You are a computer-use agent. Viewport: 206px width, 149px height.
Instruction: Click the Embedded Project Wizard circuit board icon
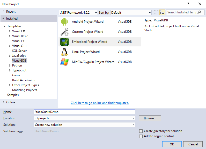click(64, 42)
